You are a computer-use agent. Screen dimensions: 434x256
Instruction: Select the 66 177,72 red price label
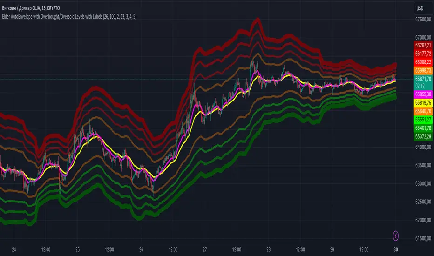coord(423,54)
